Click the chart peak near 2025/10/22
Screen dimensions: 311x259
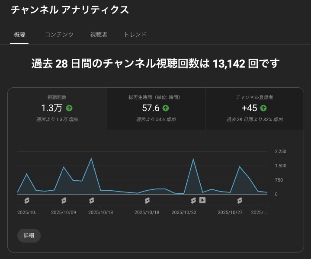pyautogui.click(x=193, y=160)
